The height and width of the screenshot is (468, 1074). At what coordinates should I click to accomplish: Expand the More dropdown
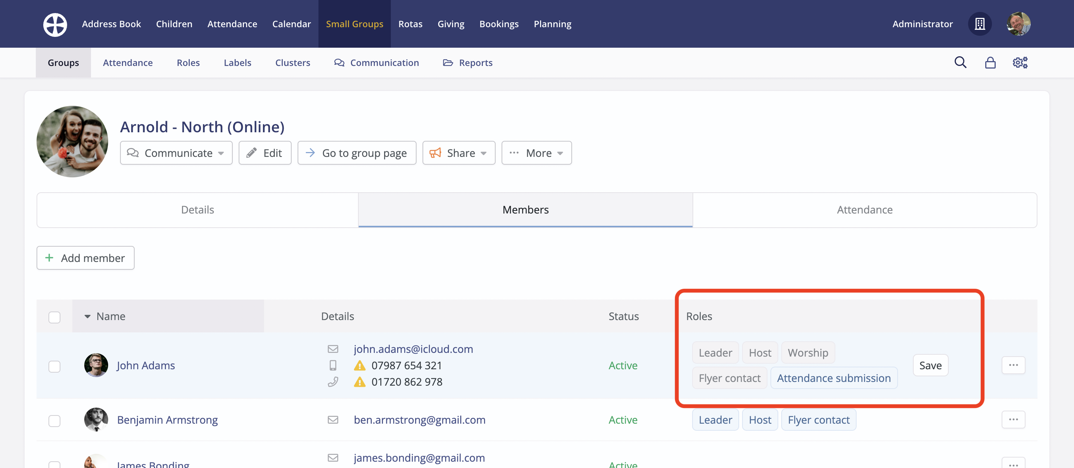pos(536,153)
